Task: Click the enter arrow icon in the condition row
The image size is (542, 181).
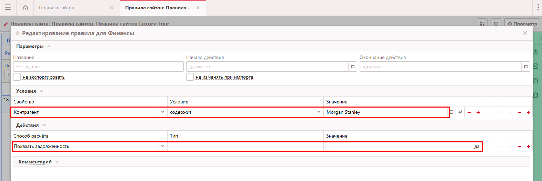Action: tap(460, 112)
